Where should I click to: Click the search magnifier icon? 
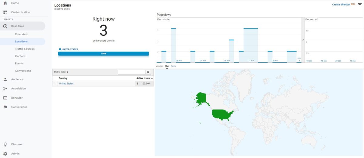[x=148, y=72]
